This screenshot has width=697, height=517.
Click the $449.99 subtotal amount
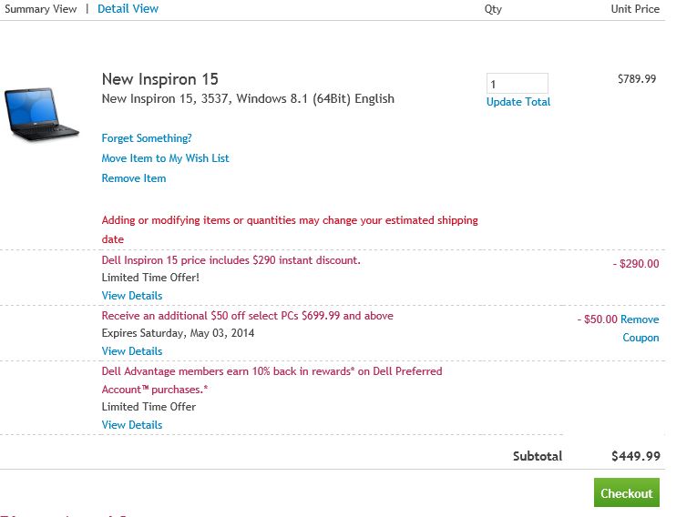[636, 457]
